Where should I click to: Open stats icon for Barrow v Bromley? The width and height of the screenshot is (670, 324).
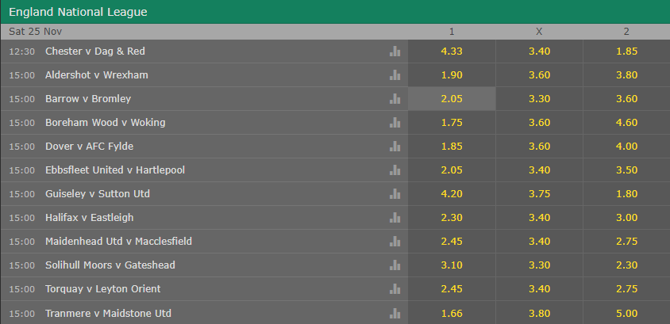tap(395, 99)
